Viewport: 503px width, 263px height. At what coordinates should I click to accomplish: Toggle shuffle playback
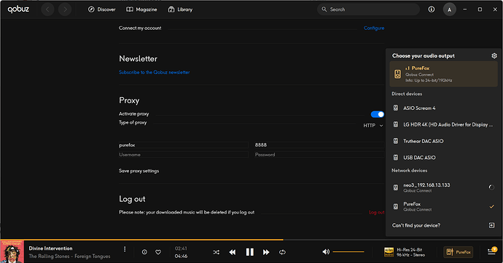tap(217, 252)
